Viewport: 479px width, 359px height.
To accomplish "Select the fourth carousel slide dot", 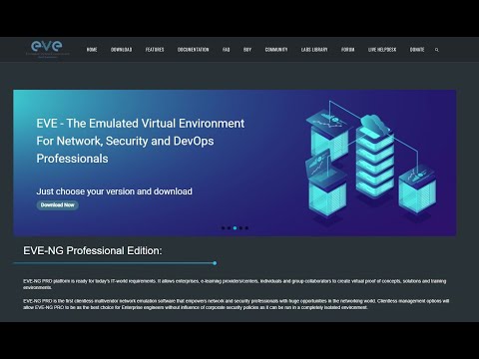I will [x=240, y=228].
